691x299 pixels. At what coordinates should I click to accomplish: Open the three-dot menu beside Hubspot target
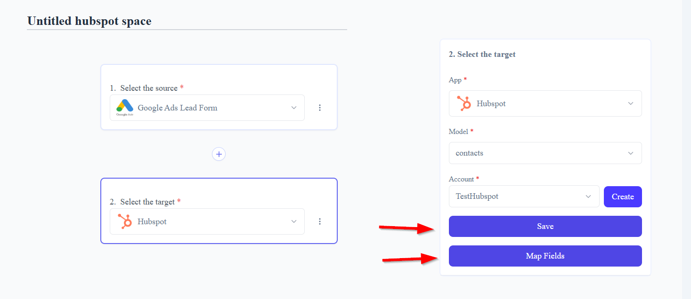(x=320, y=221)
